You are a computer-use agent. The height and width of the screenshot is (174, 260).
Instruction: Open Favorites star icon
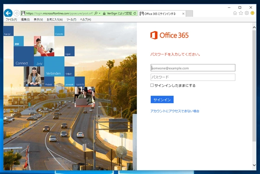click(241, 13)
